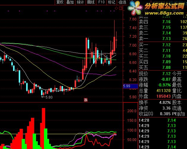
Task: Click the 换手 4.82% value
Action: point(165,103)
